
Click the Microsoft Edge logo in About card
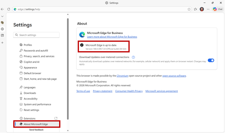tap(82, 35)
